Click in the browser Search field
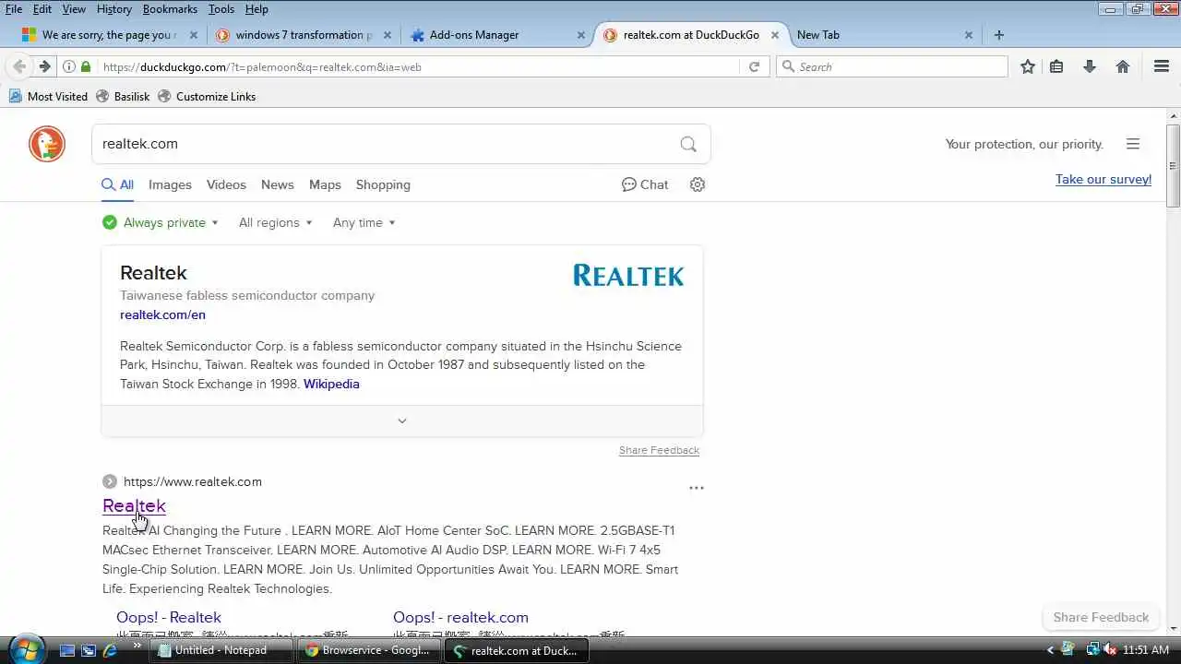Image resolution: width=1181 pixels, height=664 pixels. click(x=892, y=66)
